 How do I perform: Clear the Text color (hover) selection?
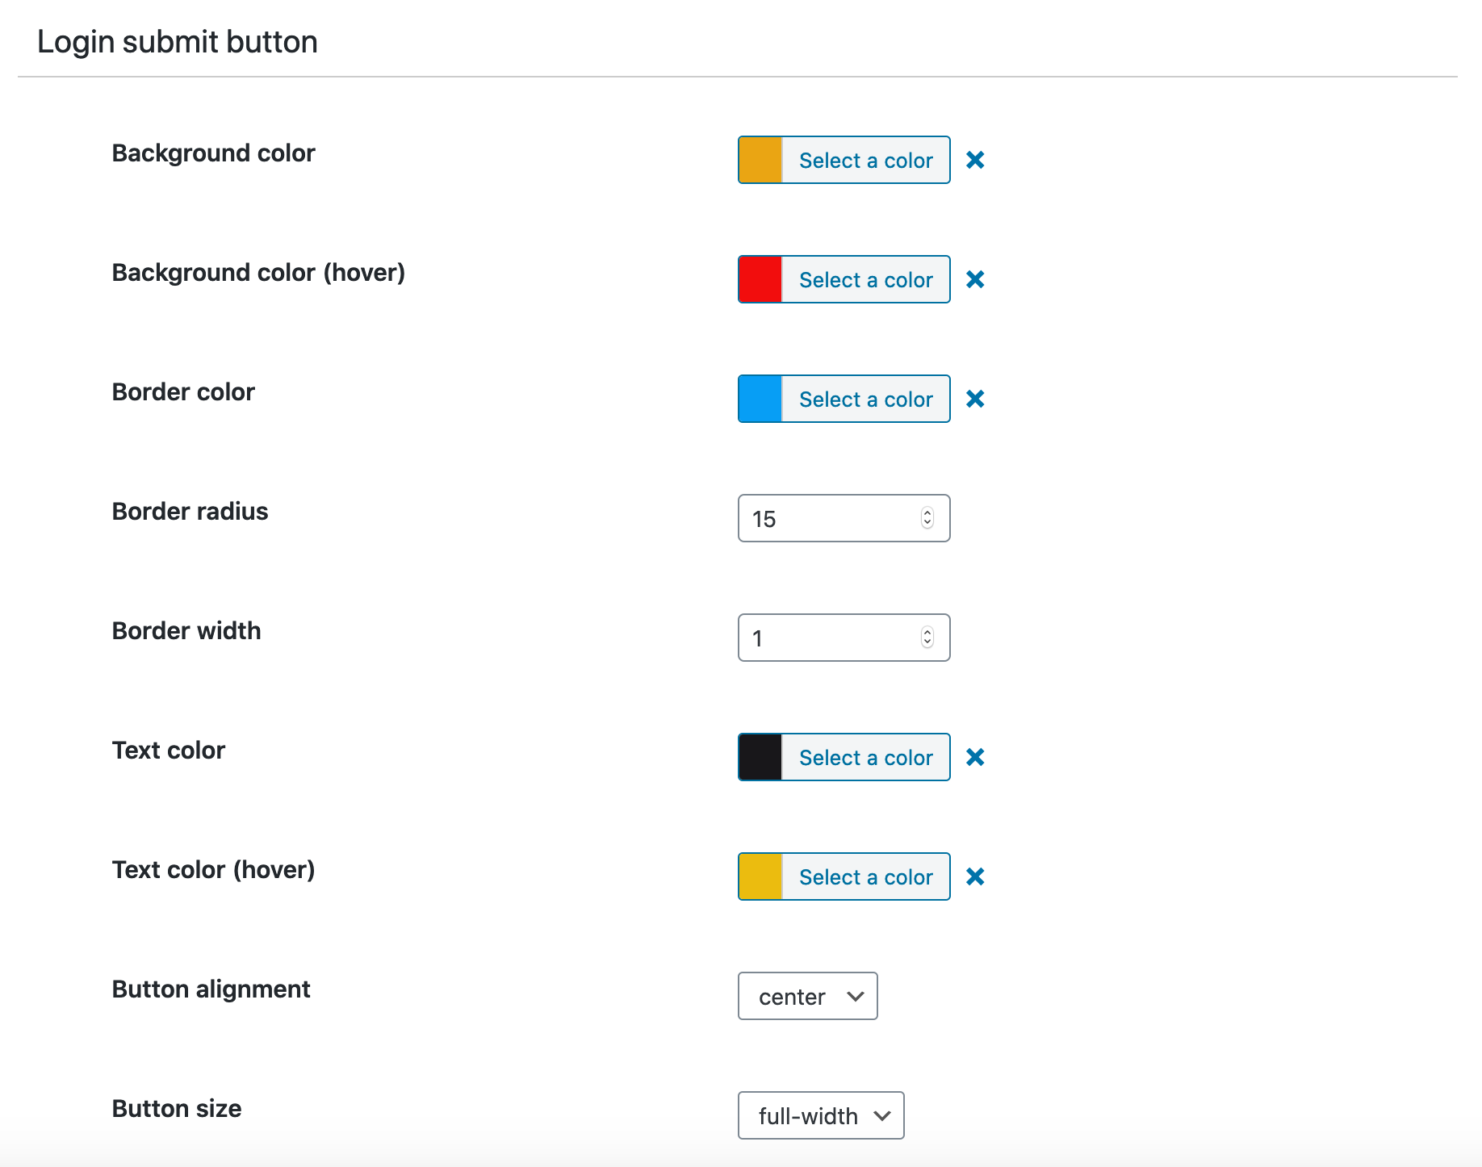pos(974,876)
